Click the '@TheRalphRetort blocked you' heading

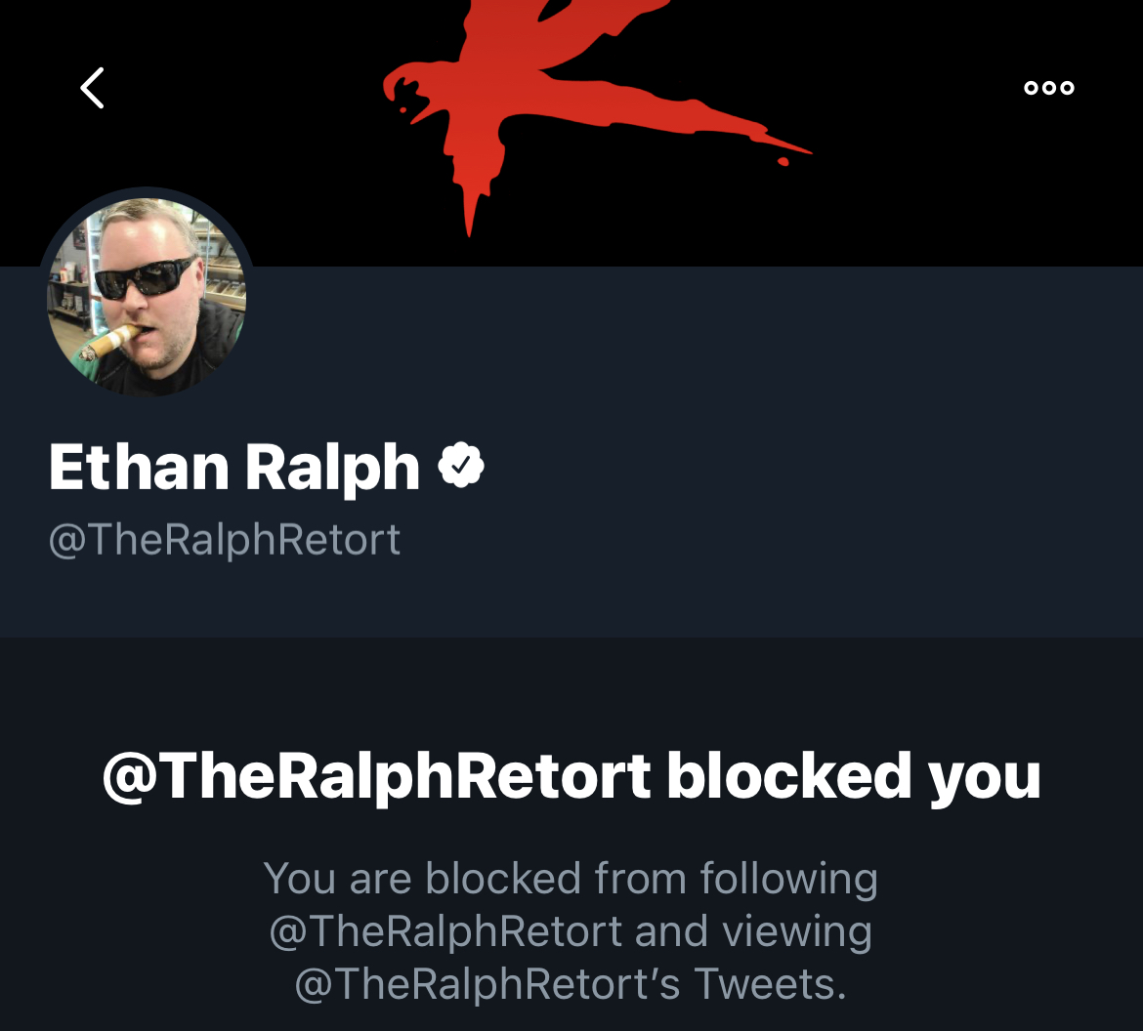coord(571,777)
